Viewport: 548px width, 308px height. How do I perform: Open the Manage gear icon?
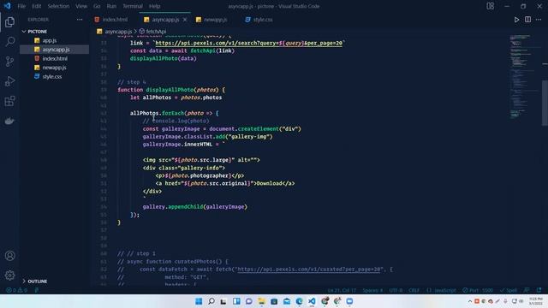point(9,275)
